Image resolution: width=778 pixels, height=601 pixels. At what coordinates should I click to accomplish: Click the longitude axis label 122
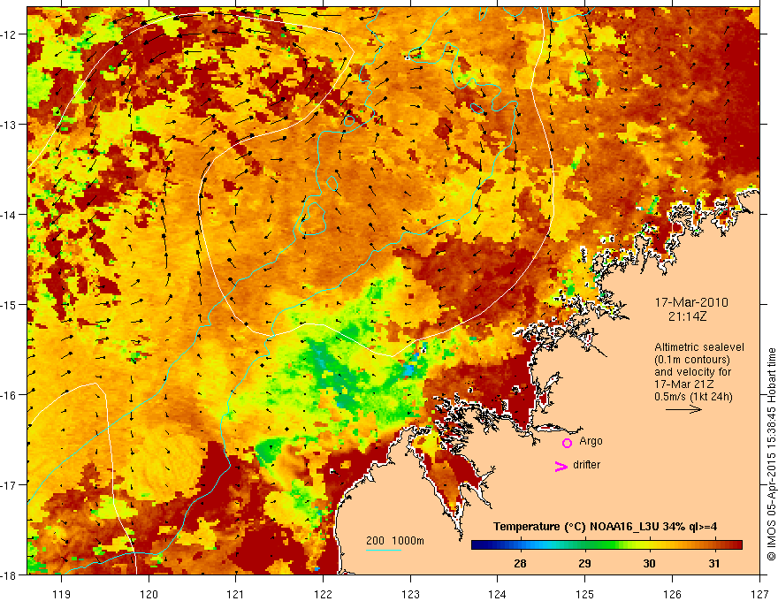pyautogui.click(x=323, y=594)
